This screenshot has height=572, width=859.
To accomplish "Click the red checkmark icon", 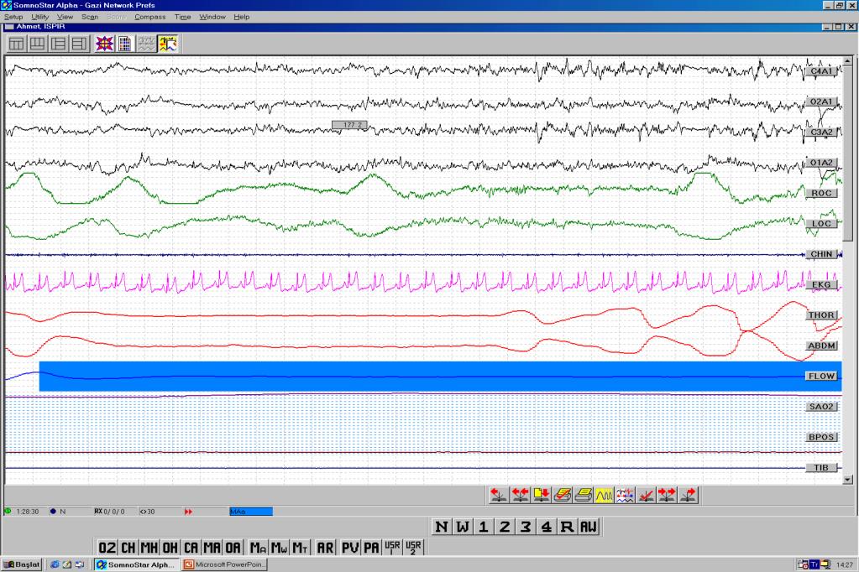I will [x=646, y=494].
